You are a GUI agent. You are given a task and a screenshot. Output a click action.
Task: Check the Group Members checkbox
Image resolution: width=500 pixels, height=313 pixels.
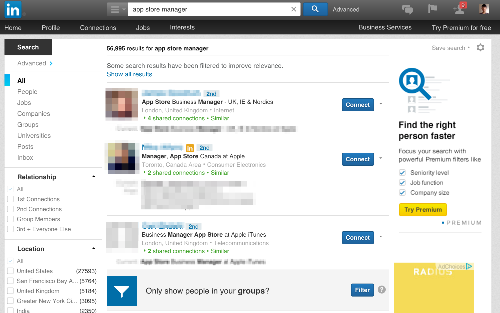(x=10, y=219)
